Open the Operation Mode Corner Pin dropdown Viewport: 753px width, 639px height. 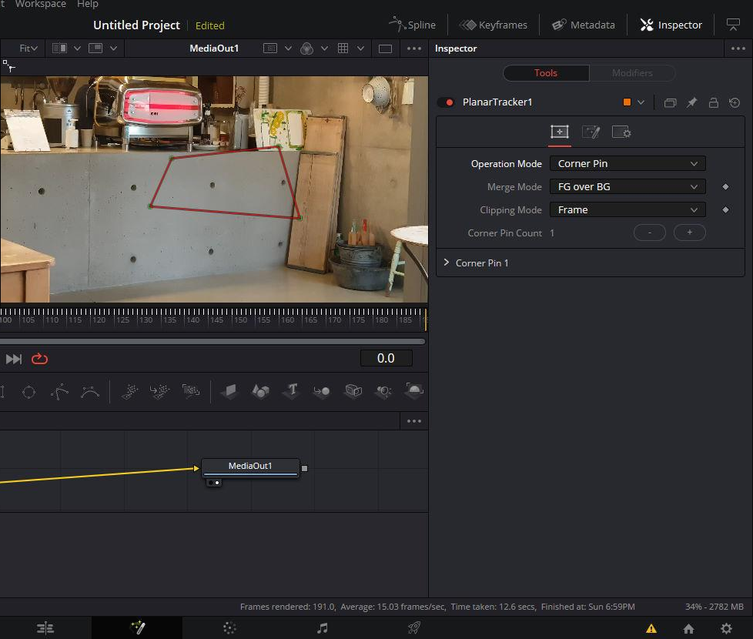point(627,164)
